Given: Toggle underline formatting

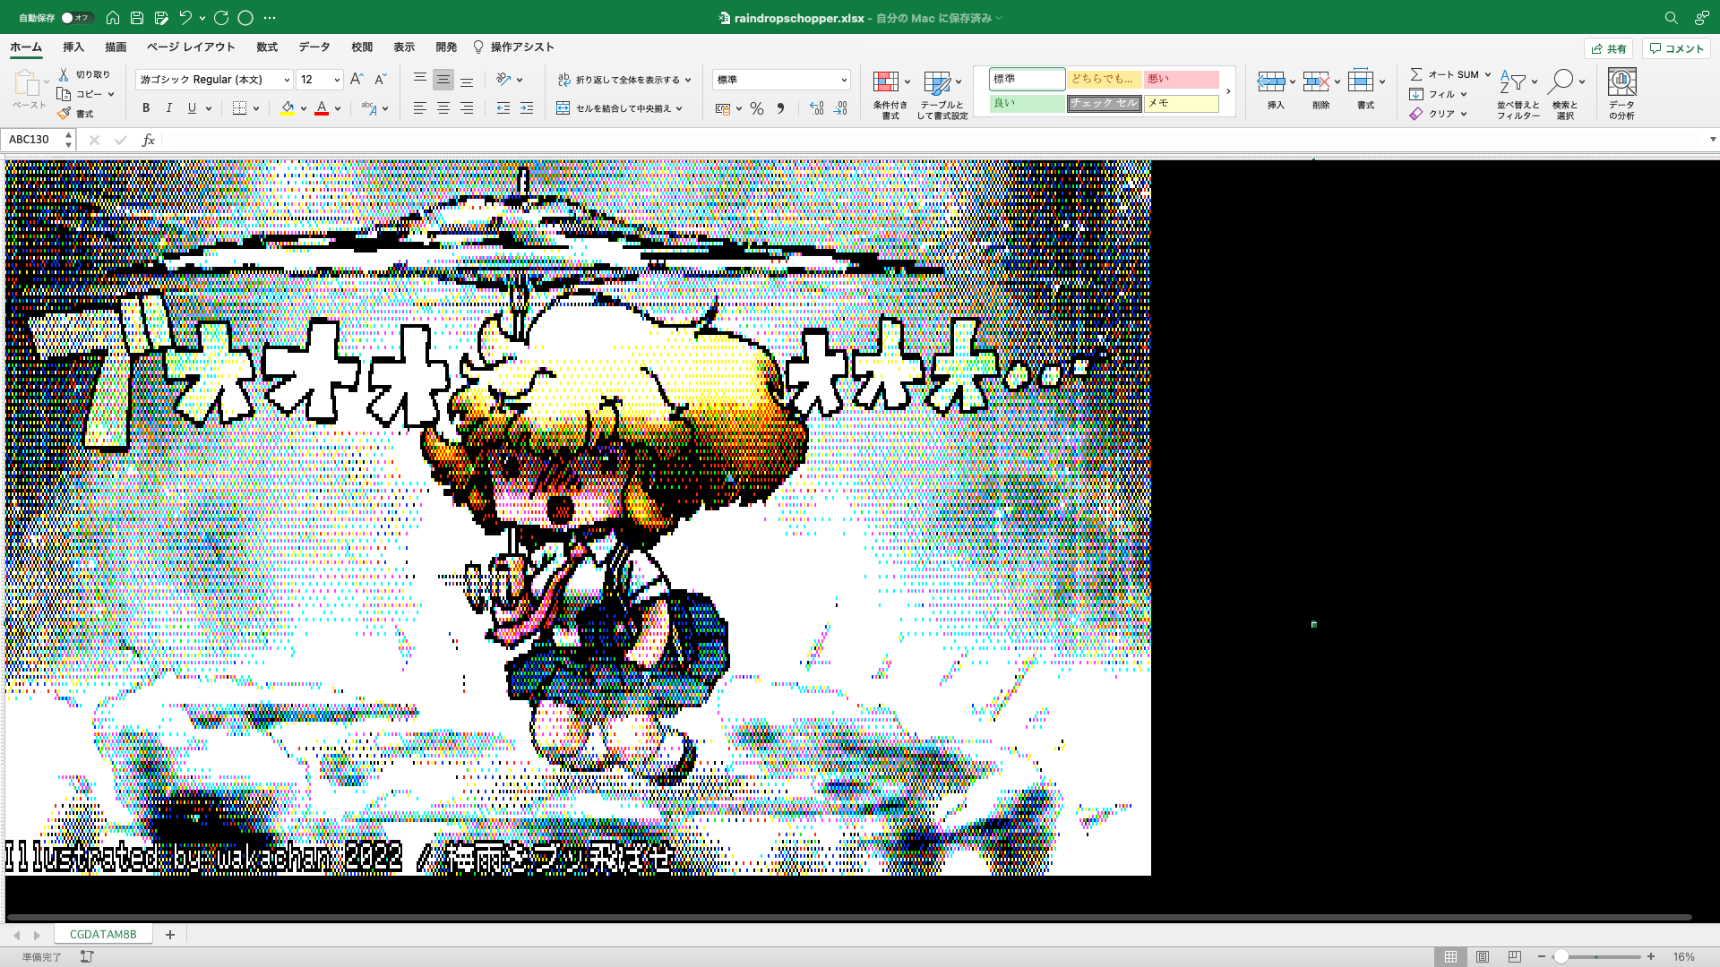Looking at the screenshot, I should tap(192, 108).
